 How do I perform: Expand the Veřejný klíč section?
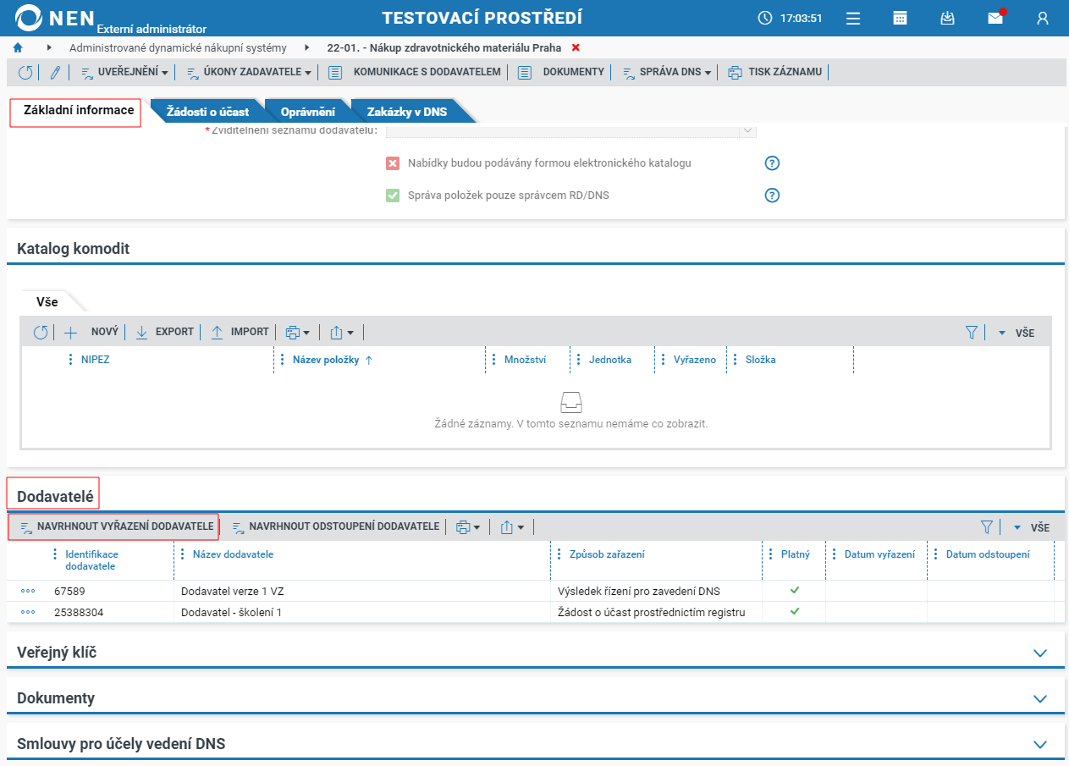pyautogui.click(x=1040, y=653)
